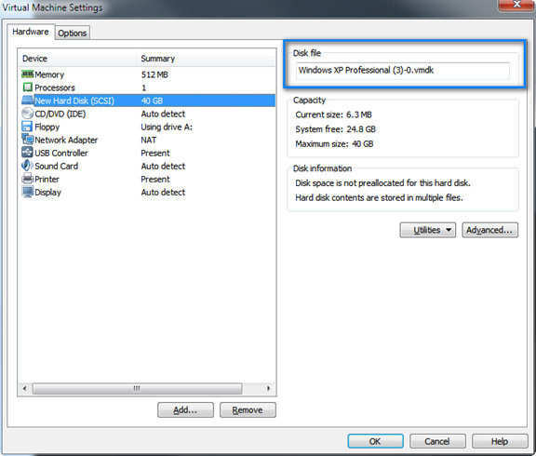Click the CD/DVD disc icon
This screenshot has height=456, width=536.
27,114
